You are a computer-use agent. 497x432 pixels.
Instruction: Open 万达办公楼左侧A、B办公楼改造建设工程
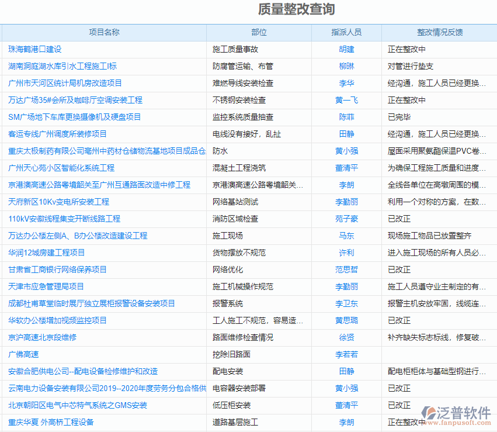[x=77, y=236]
